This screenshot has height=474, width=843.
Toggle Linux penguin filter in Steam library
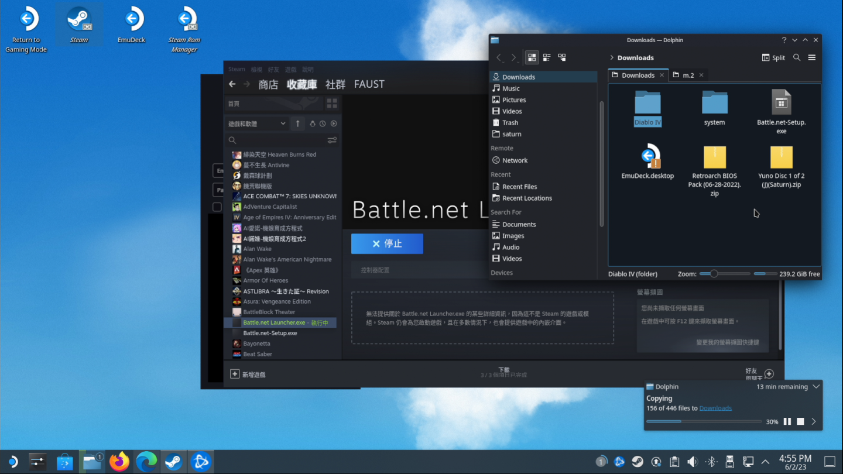click(x=313, y=123)
